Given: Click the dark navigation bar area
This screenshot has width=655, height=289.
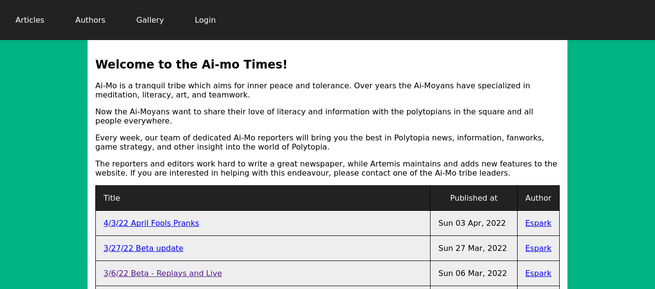Looking at the screenshot, I should click(x=387, y=20).
